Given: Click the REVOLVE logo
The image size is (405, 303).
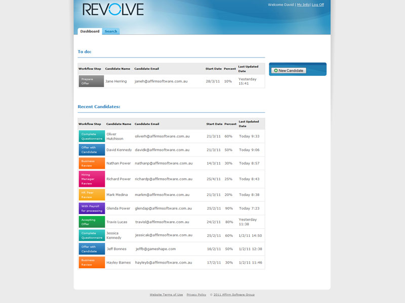Looking at the screenshot, I should (x=113, y=10).
